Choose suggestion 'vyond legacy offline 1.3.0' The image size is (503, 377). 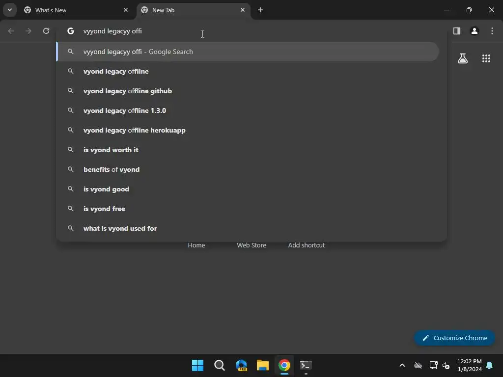248,110
